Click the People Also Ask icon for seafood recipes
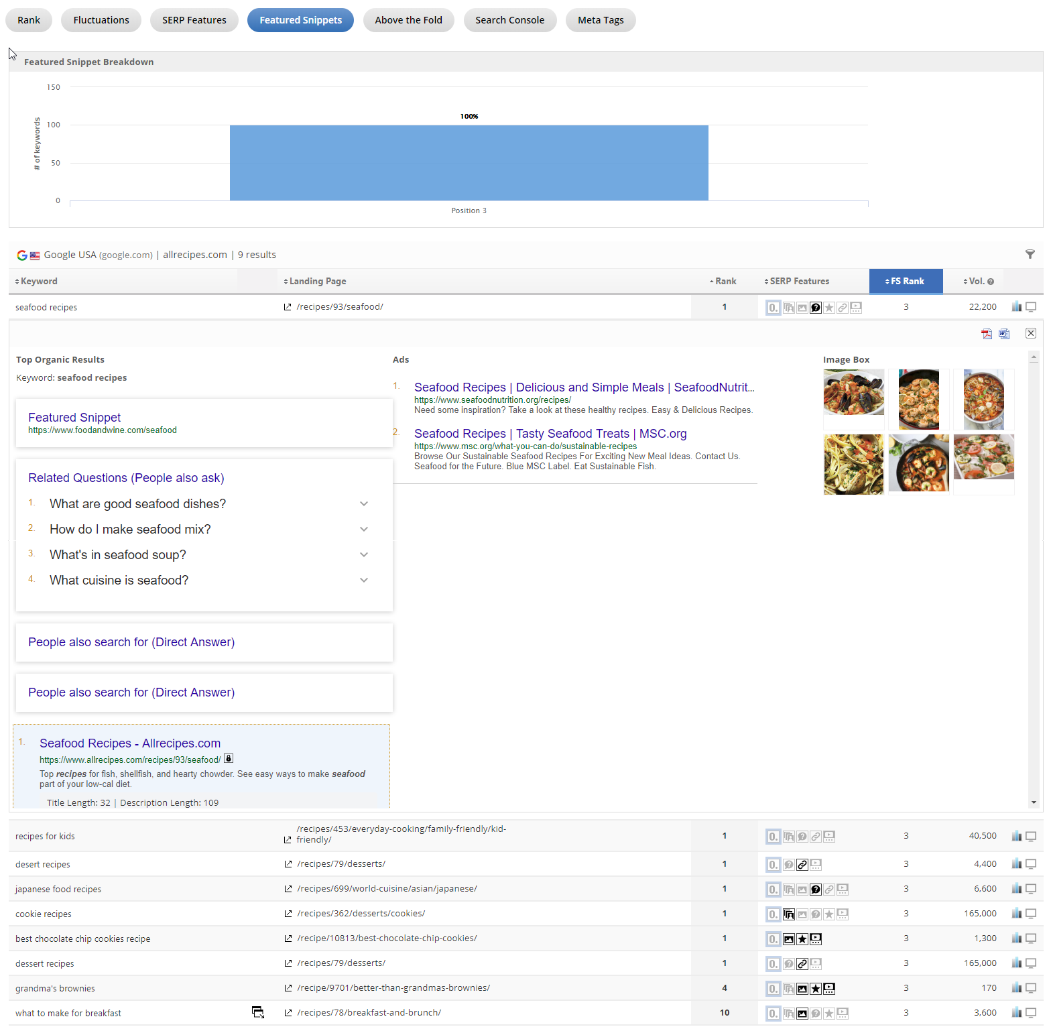Image resolution: width=1049 pixels, height=1031 pixels. [x=816, y=308]
